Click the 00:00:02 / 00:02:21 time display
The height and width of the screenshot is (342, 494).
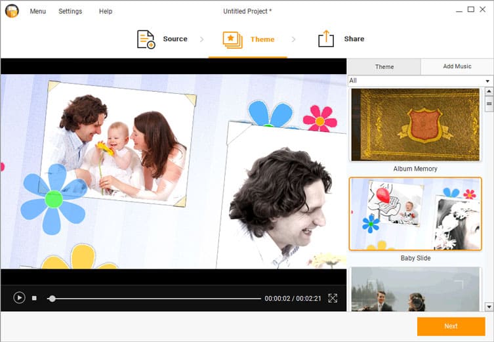click(x=293, y=299)
